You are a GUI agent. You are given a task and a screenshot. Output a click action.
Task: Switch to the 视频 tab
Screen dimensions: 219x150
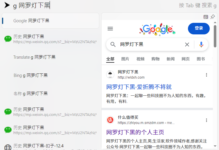point(140,59)
